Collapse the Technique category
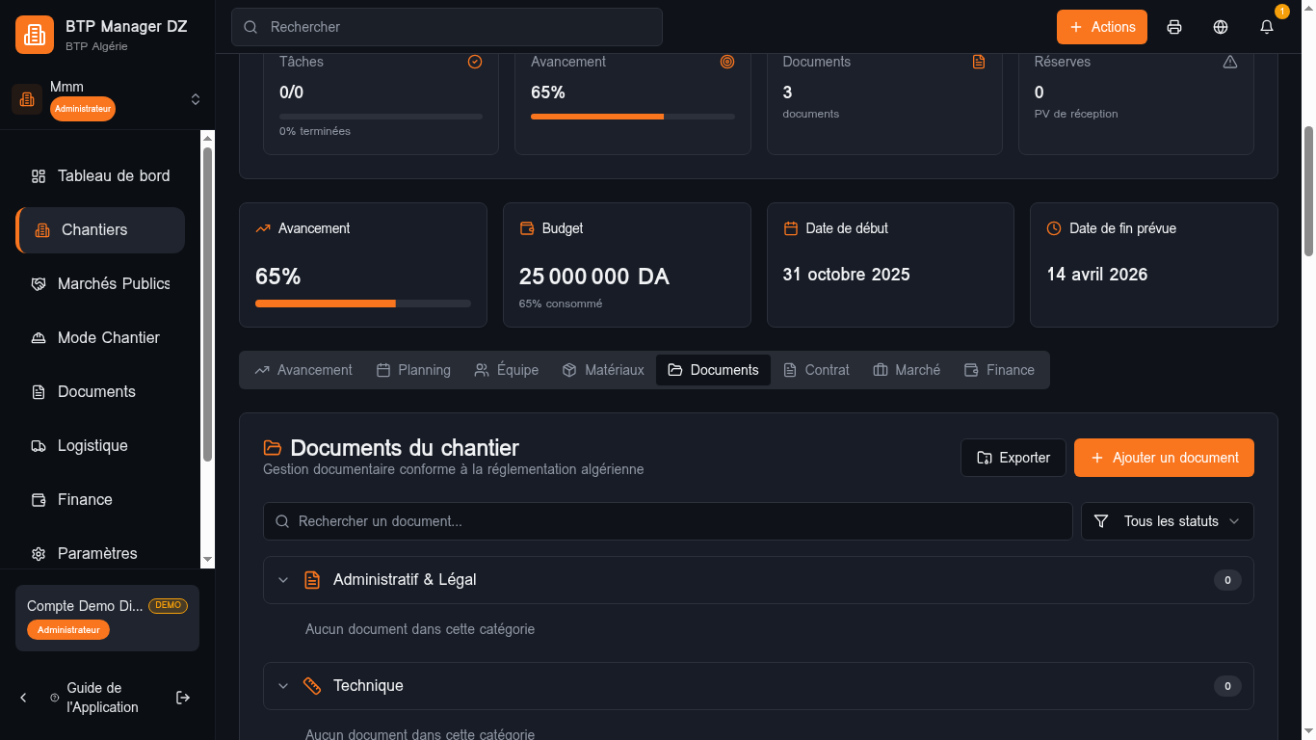This screenshot has height=740, width=1316. tap(283, 686)
